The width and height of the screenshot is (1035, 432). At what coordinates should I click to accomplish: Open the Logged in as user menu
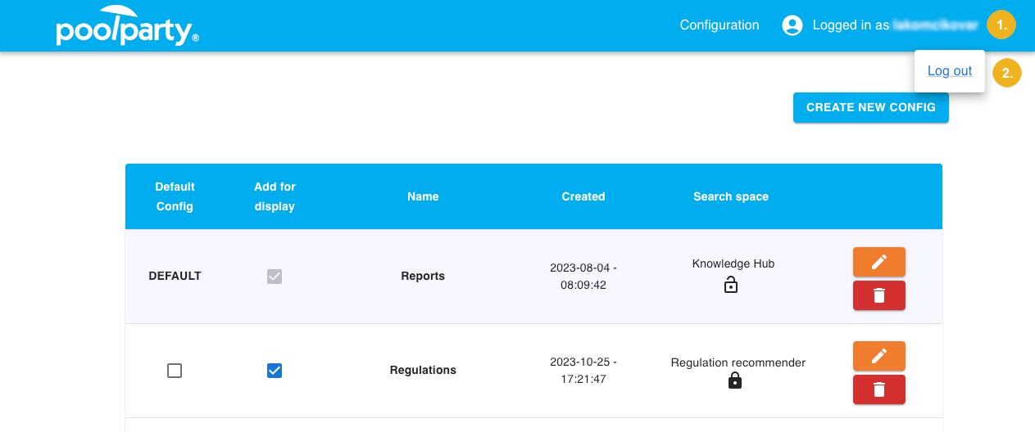tap(895, 25)
